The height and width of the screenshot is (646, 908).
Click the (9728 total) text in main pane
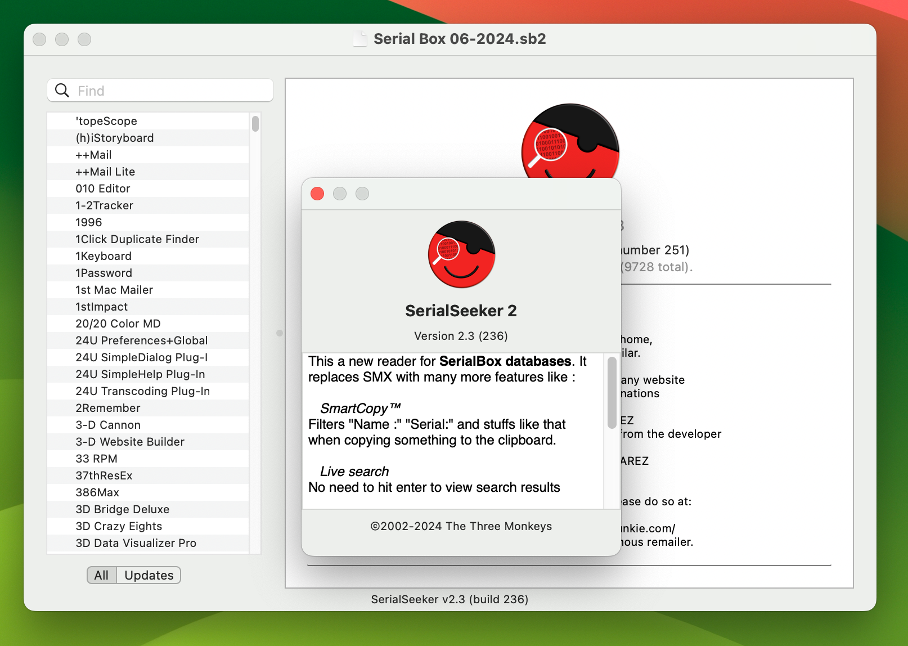[657, 267]
